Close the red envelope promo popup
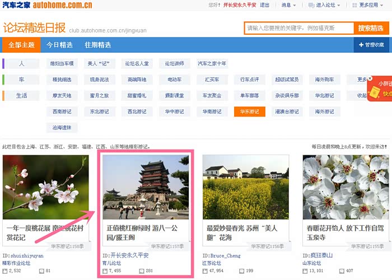 (x=370, y=78)
